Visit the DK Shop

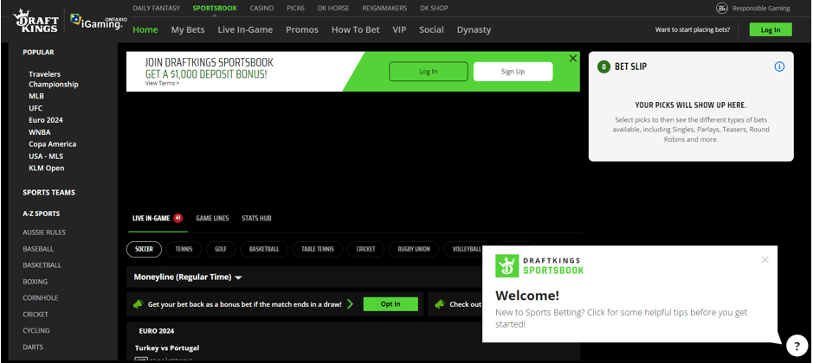coord(434,9)
